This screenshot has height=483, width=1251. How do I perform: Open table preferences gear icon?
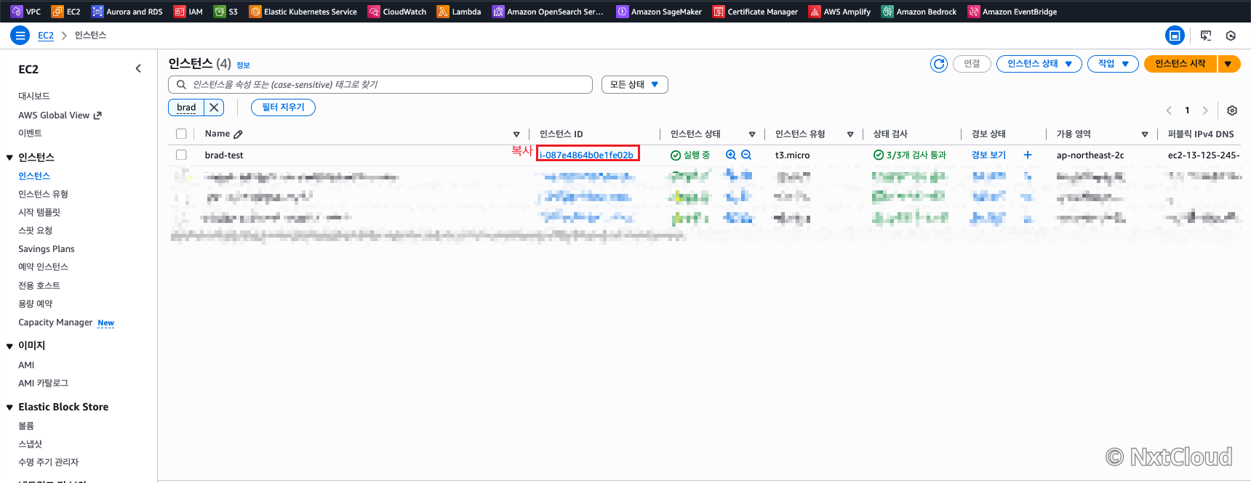[1232, 110]
